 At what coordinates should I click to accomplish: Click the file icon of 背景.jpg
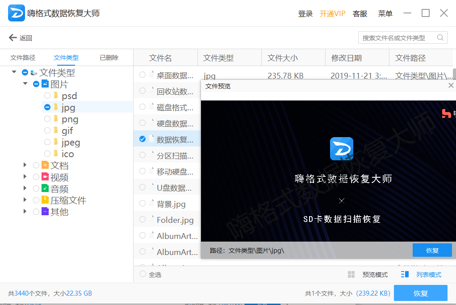point(151,203)
